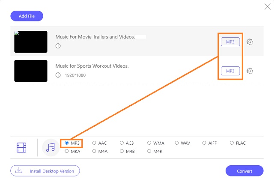Open MP3 format selector for Sports Workout
Viewport: 274px width, 185px height.
(x=230, y=71)
